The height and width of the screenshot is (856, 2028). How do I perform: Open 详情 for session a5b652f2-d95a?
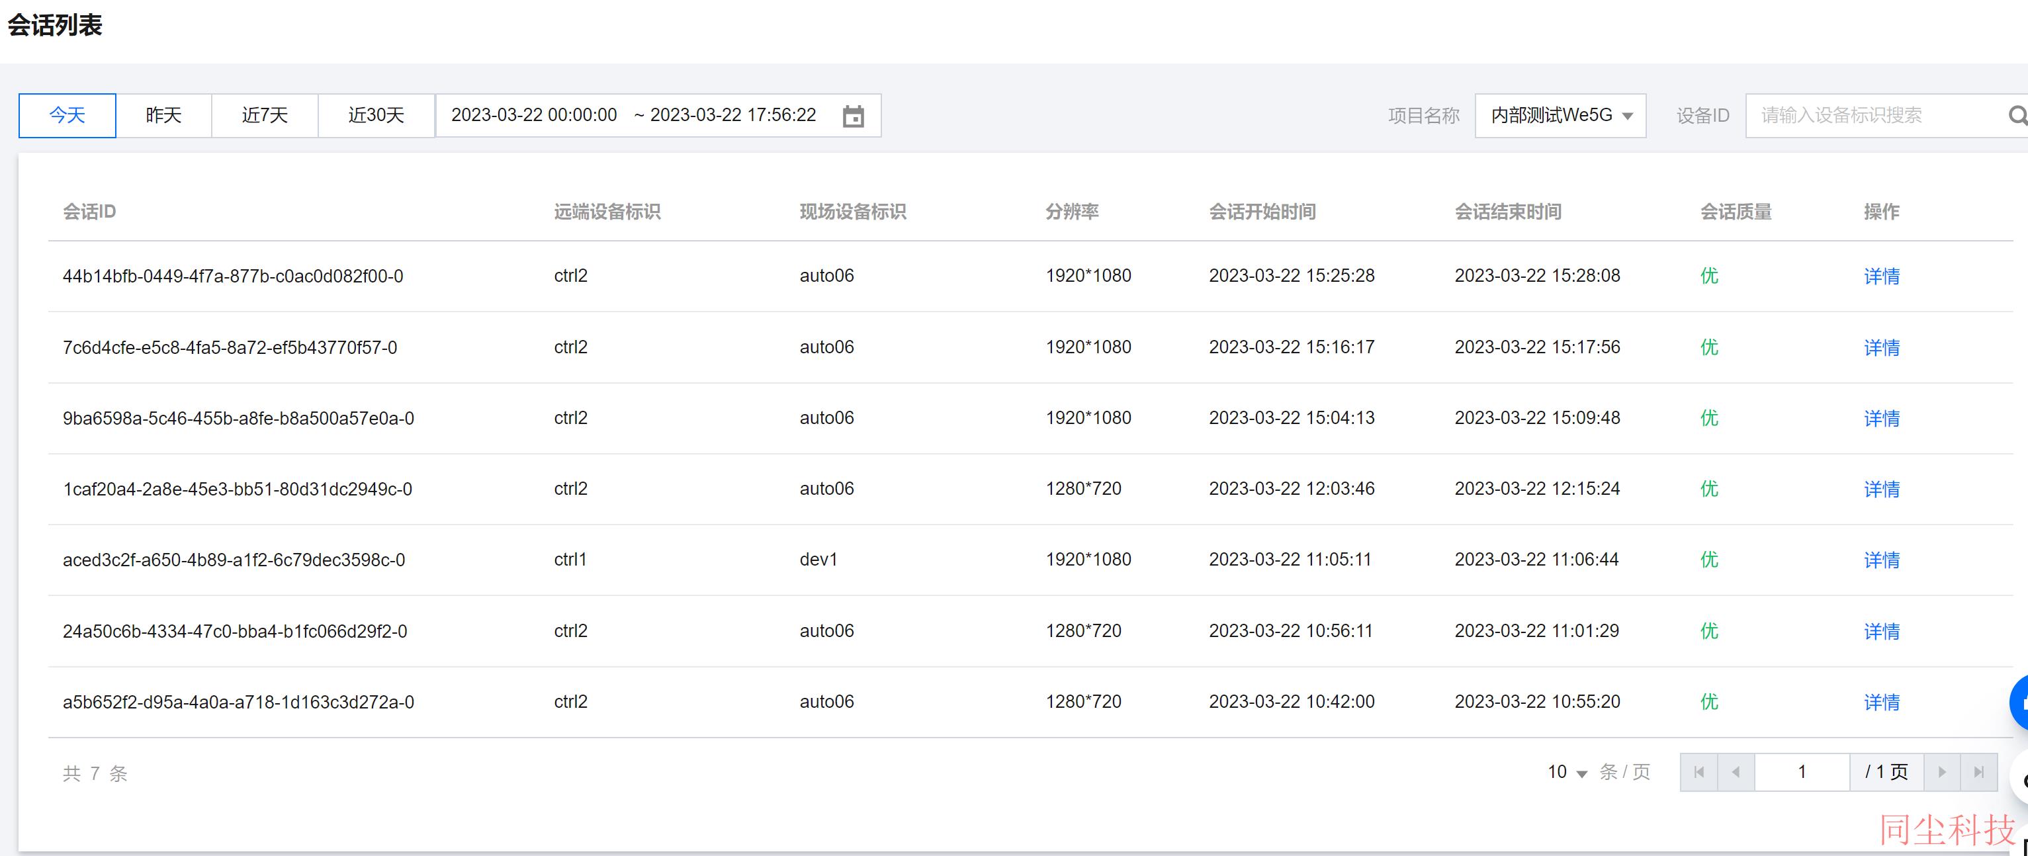[1882, 703]
